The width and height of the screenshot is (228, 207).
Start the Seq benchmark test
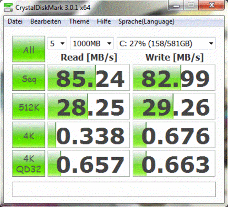pos(29,78)
